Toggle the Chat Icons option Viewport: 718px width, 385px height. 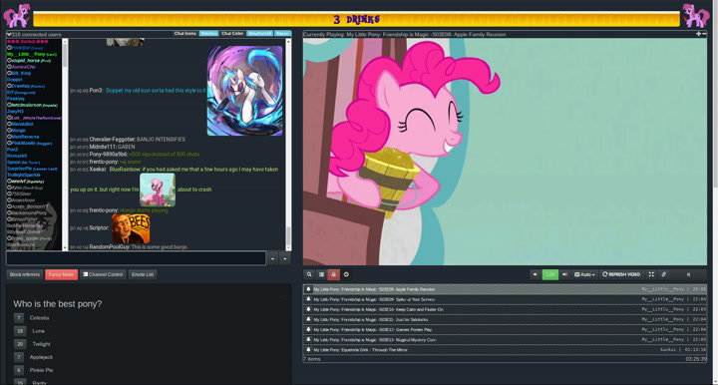click(x=185, y=34)
